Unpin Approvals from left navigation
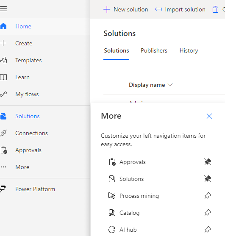The image size is (225, 236). (x=208, y=162)
